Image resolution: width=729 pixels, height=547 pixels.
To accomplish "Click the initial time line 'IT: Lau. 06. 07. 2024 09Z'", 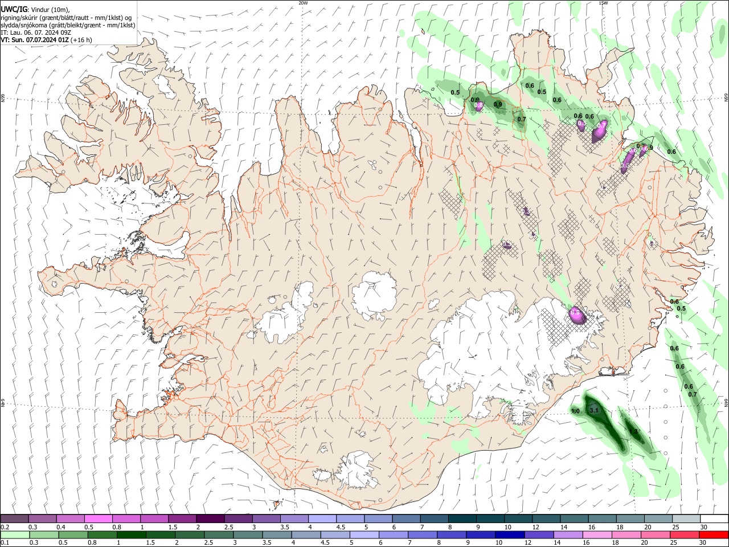I will click(36, 32).
